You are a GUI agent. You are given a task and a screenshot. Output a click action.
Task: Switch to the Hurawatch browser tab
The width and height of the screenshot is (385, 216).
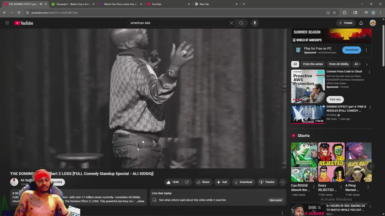tap(73, 4)
